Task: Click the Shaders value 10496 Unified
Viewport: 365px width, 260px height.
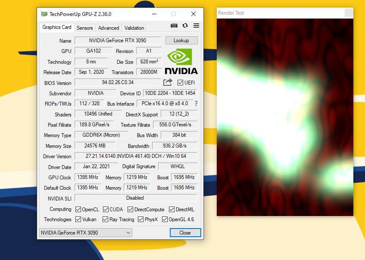Action: [98, 114]
